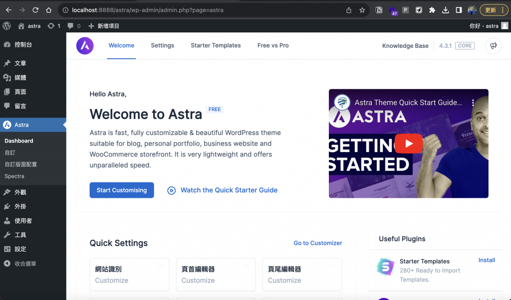Open the Chrome profile avatar
The width and height of the screenshot is (511, 300).
(472, 10)
